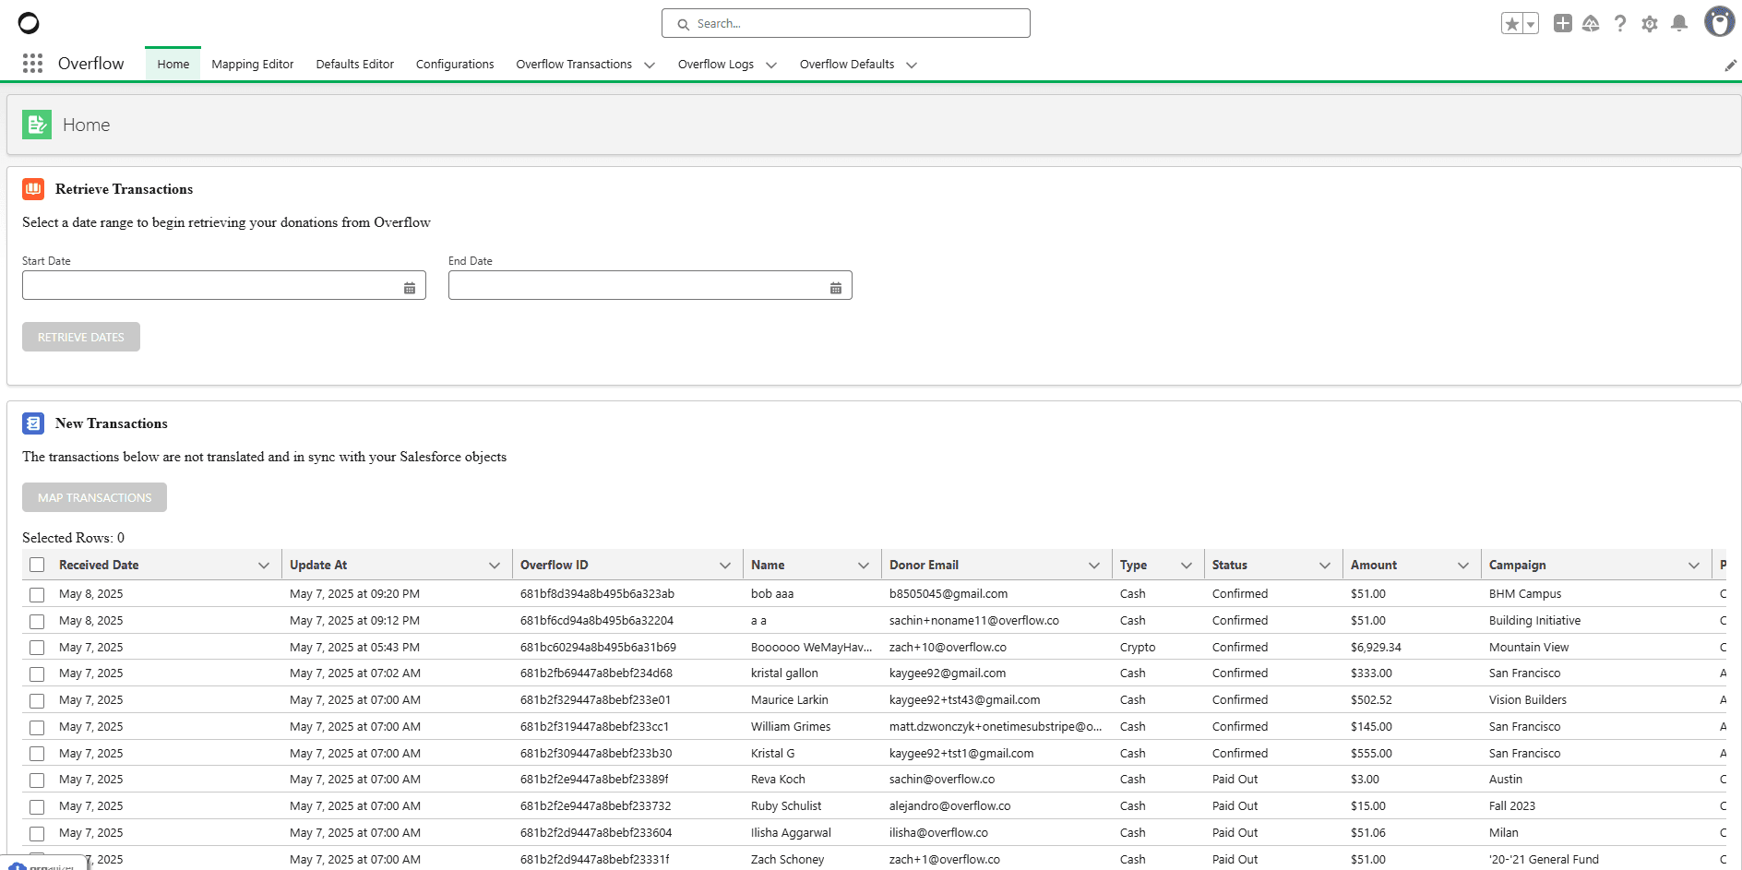Select the Maurice Larkin row checkbox
The width and height of the screenshot is (1742, 870).
click(37, 700)
